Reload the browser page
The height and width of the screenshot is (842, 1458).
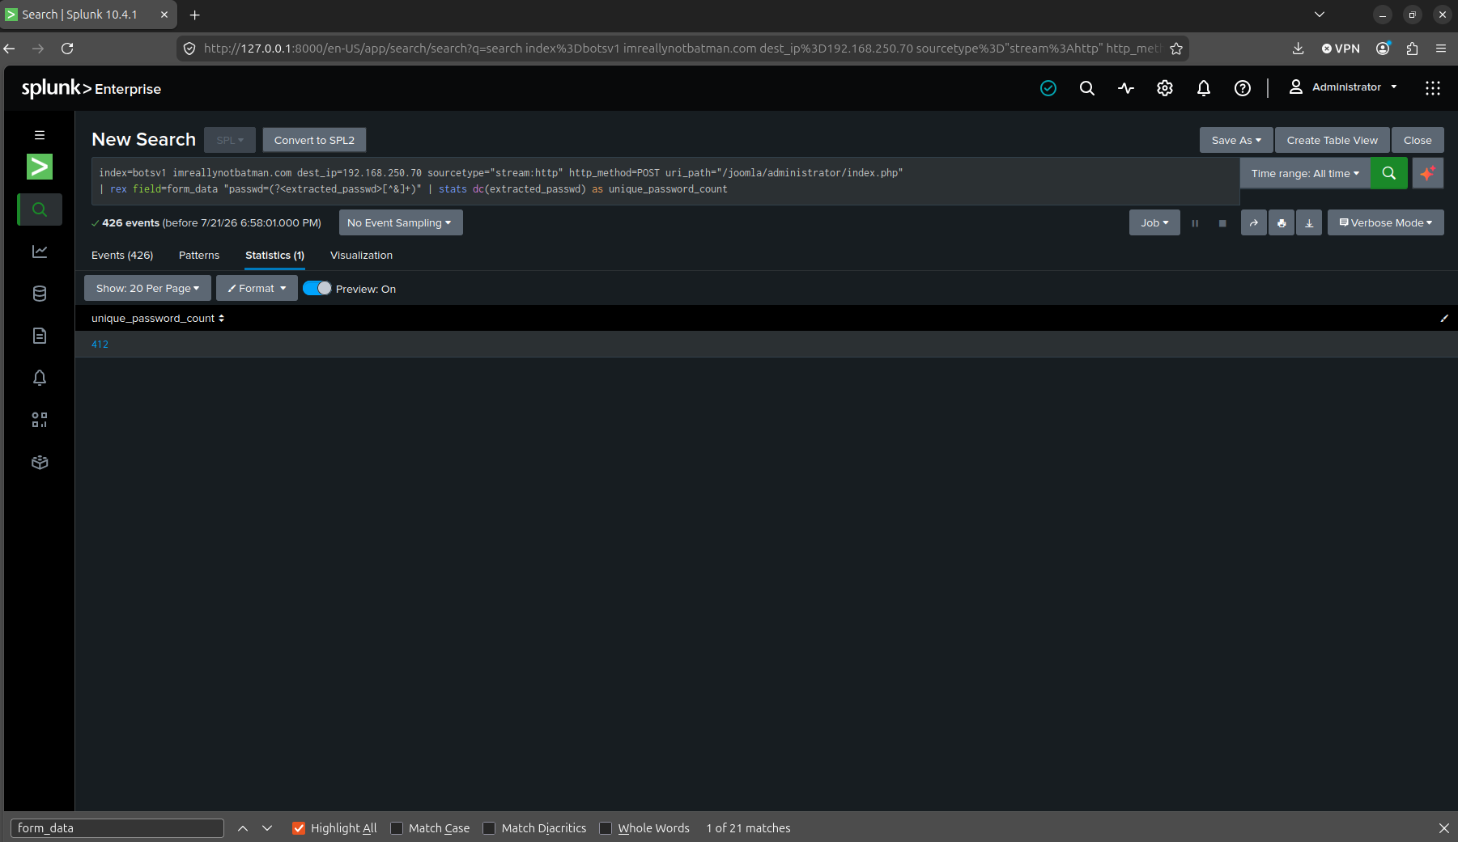[x=67, y=49]
